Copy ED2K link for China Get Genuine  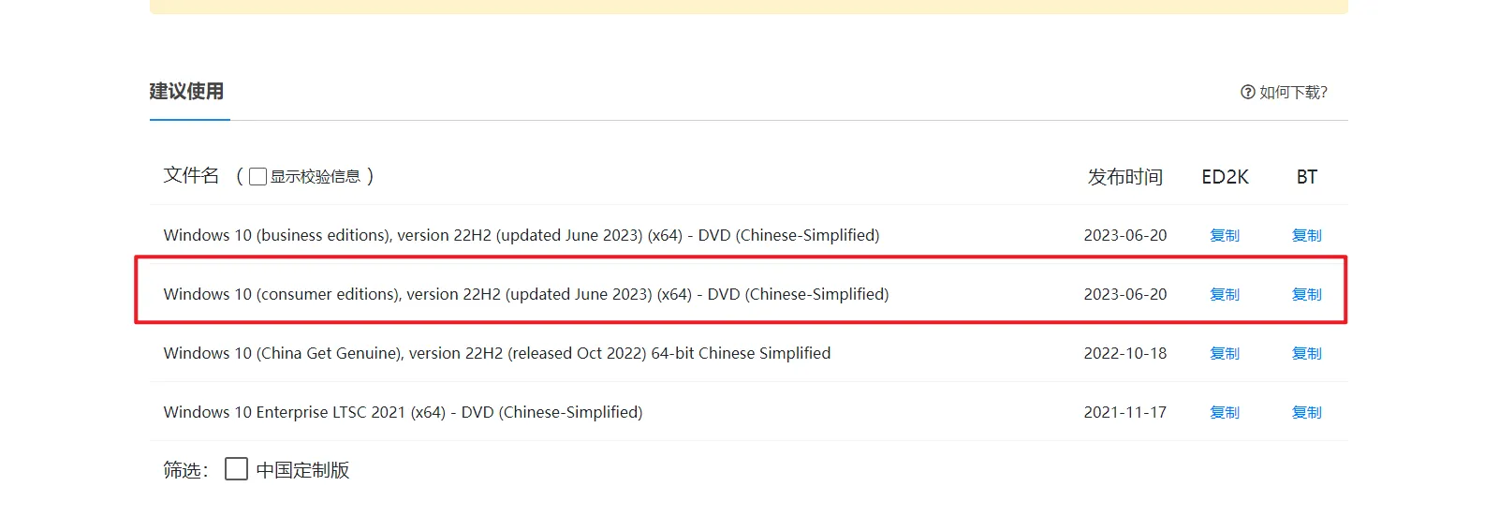click(1224, 353)
